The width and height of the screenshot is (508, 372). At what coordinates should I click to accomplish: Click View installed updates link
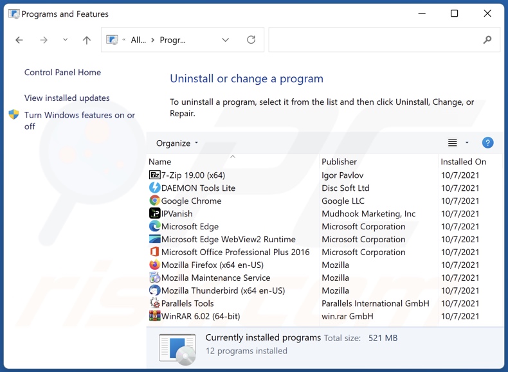67,98
